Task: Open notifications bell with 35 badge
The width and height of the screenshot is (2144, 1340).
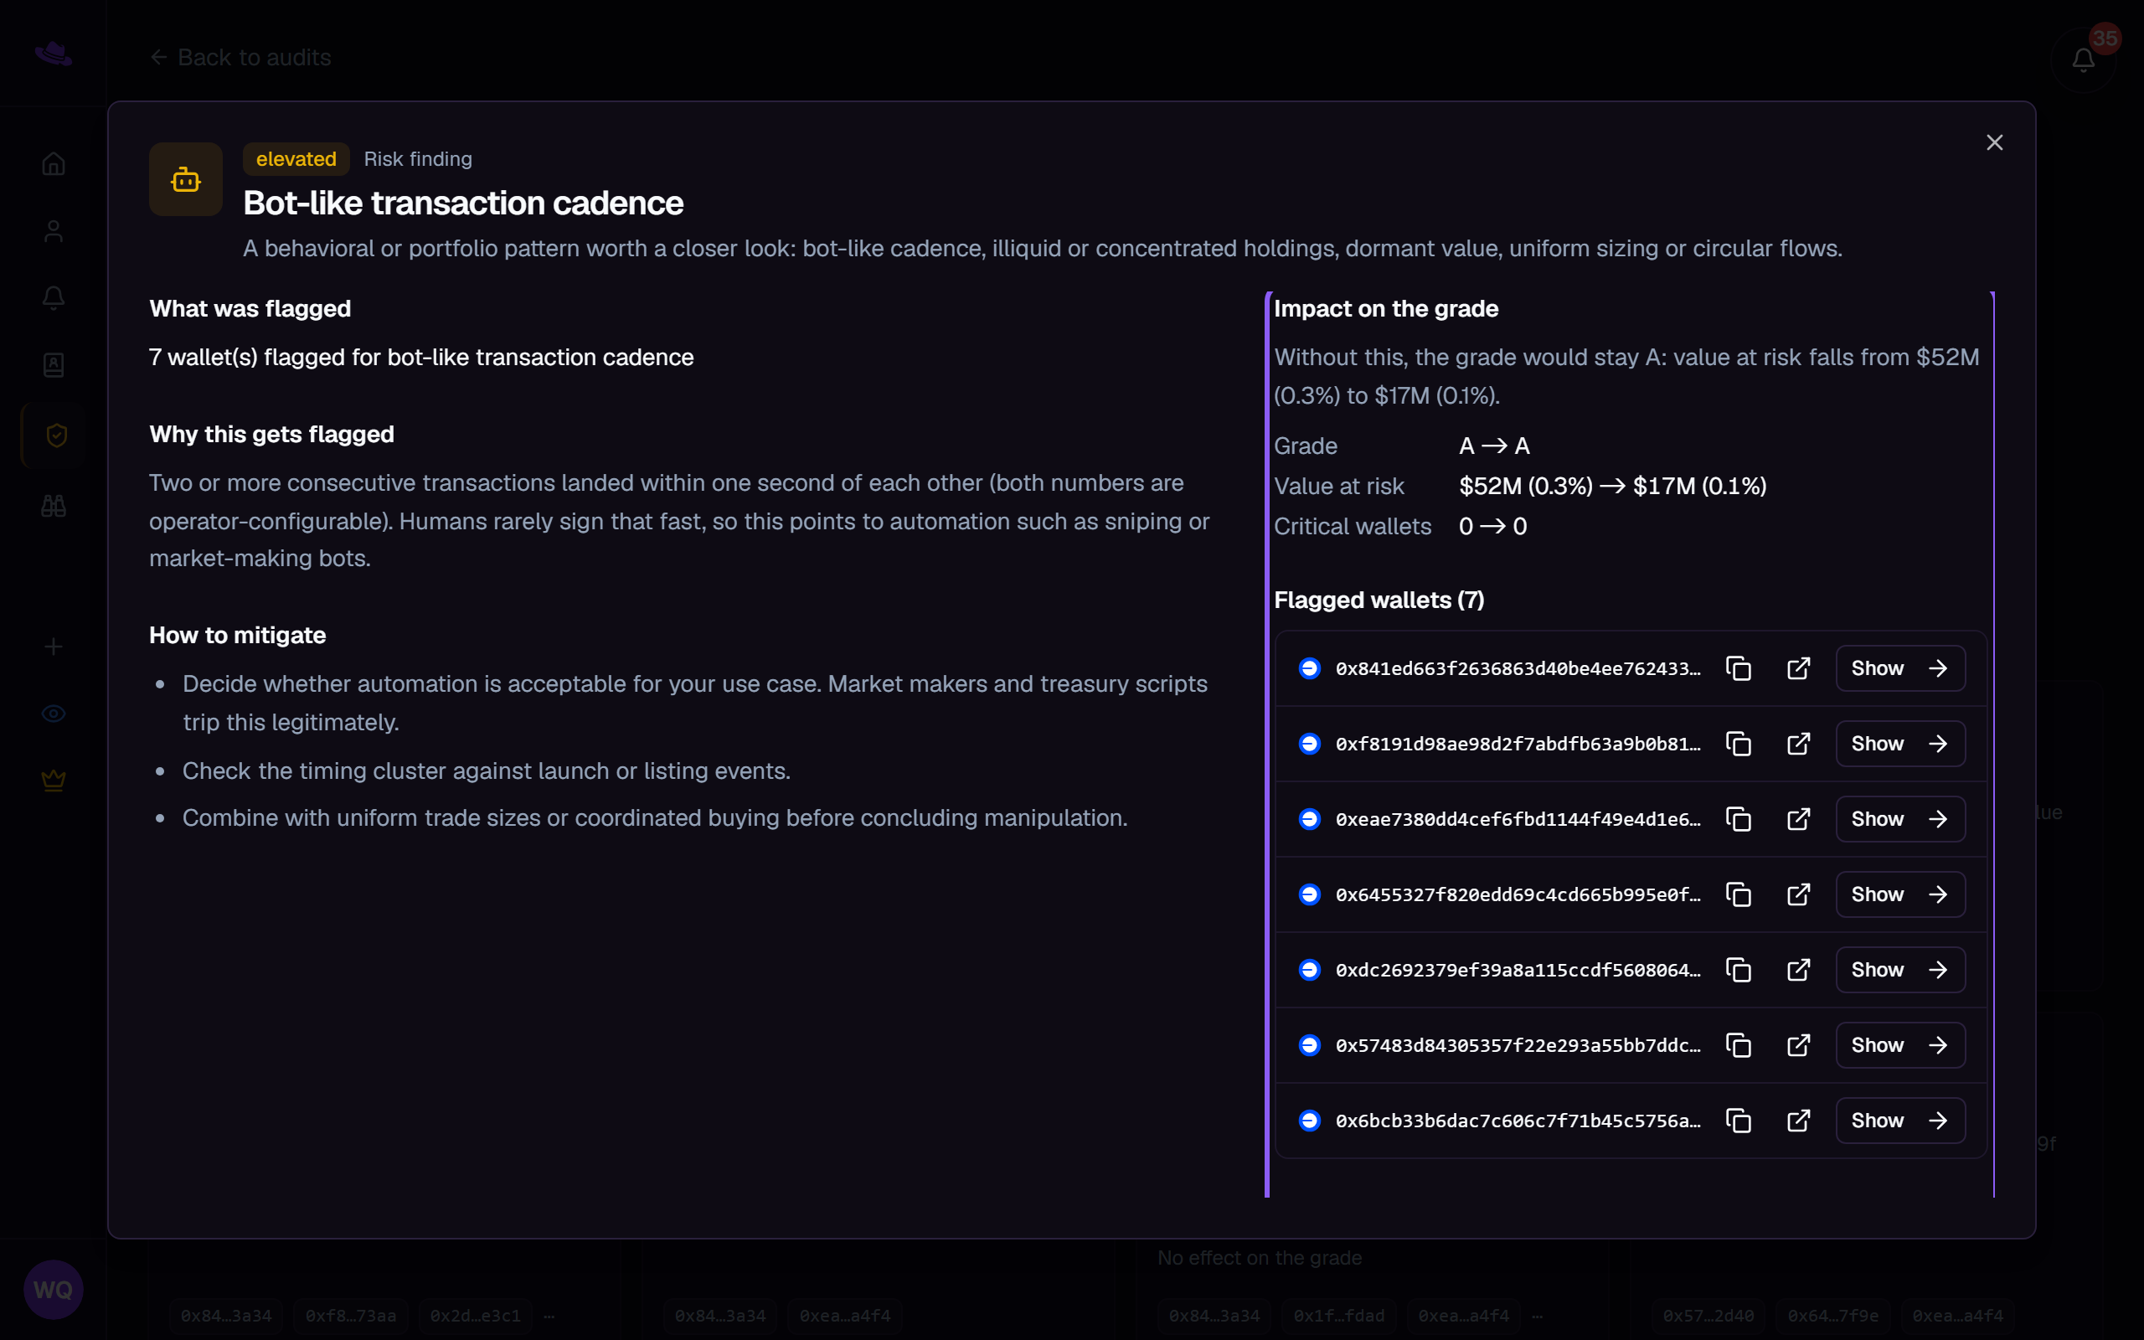Action: pos(2084,59)
